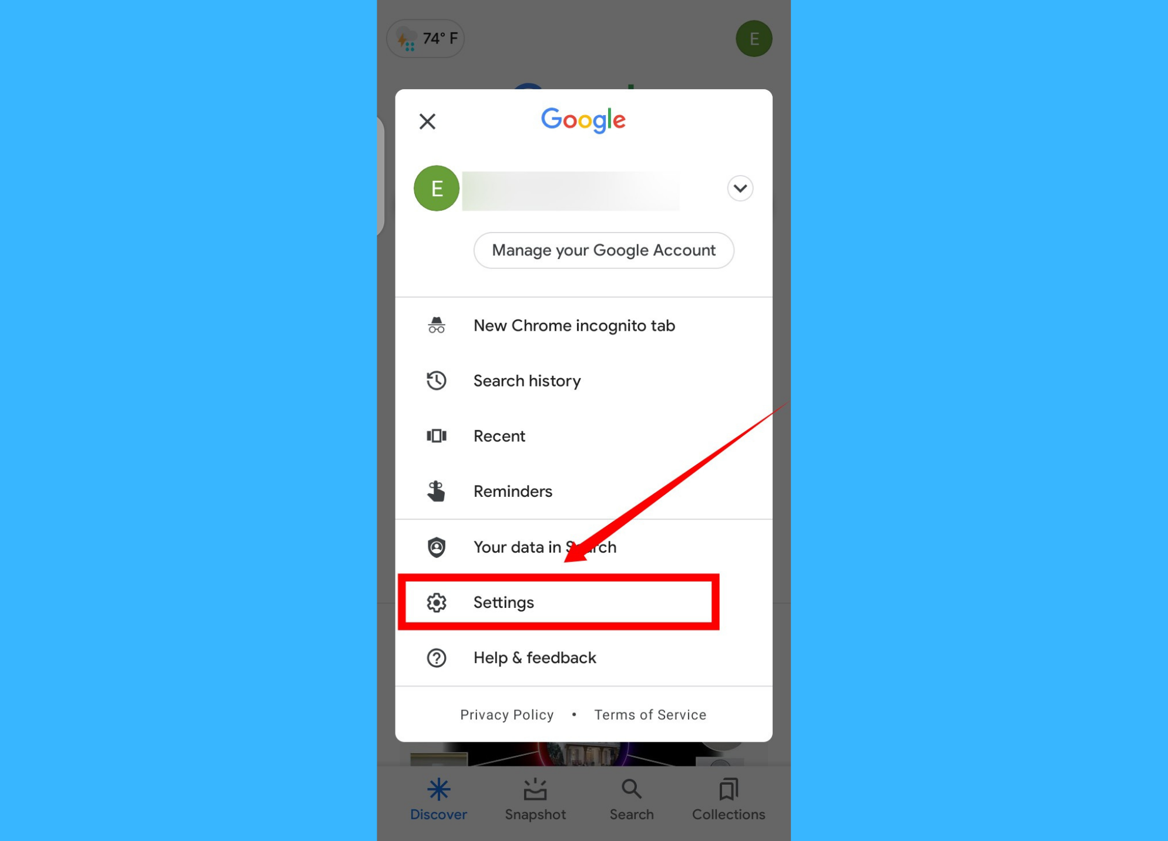Image resolution: width=1168 pixels, height=841 pixels.
Task: Click Manage your Google Account button
Action: pyautogui.click(x=603, y=250)
